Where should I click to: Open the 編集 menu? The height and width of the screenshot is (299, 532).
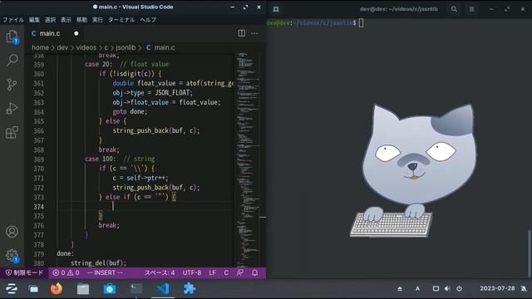(34, 20)
